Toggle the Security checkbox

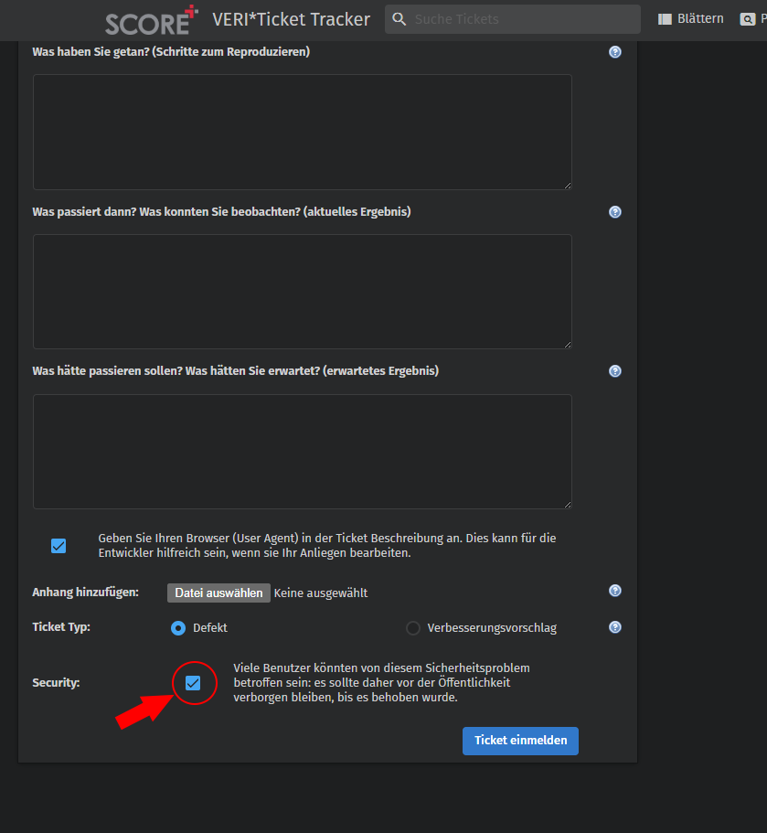tap(193, 682)
